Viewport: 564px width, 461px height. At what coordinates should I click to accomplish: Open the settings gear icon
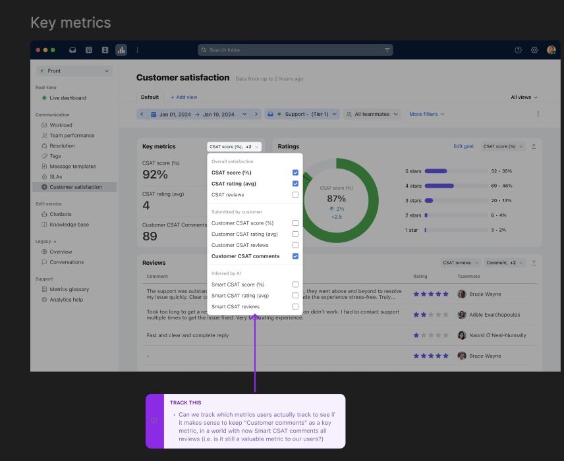(x=534, y=50)
